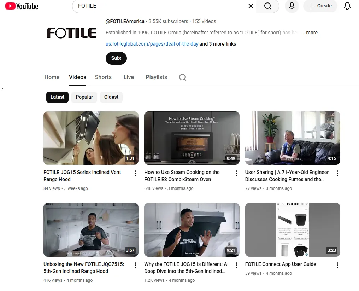The height and width of the screenshot is (291, 359).
Task: Play the Steam Cooking oven thumbnail
Action: click(x=192, y=138)
